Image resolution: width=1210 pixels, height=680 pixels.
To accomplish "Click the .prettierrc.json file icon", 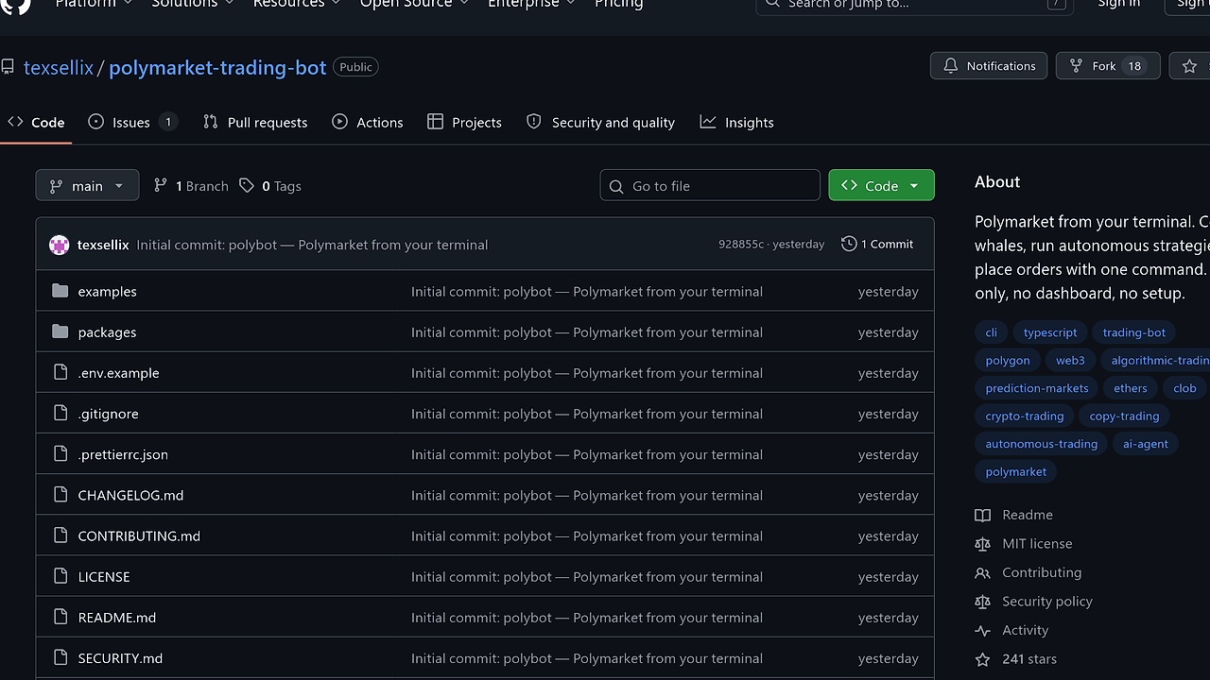I will pyautogui.click(x=60, y=453).
